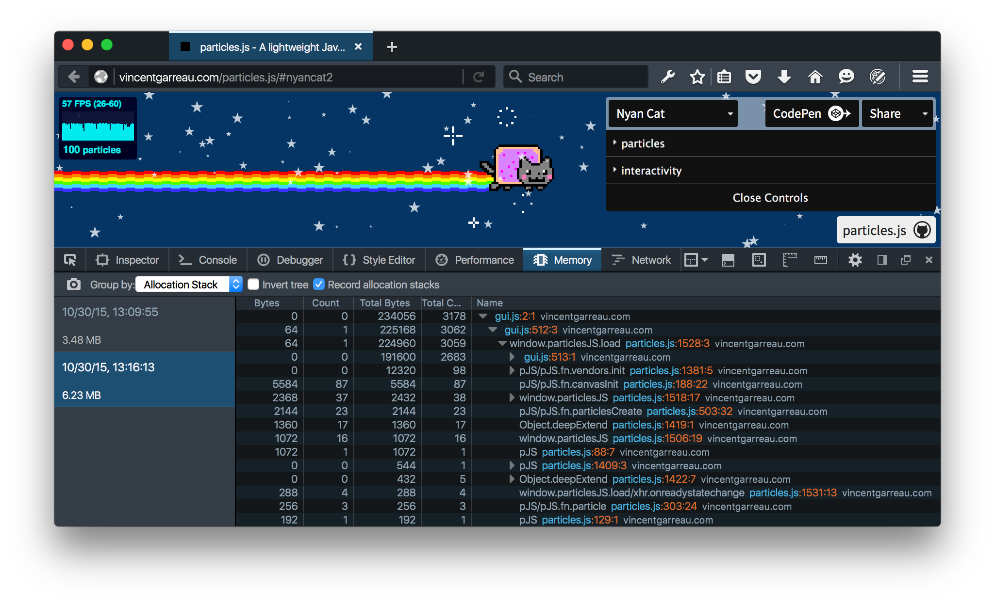
Task: Reload the page with the refresh icon
Action: tap(479, 77)
